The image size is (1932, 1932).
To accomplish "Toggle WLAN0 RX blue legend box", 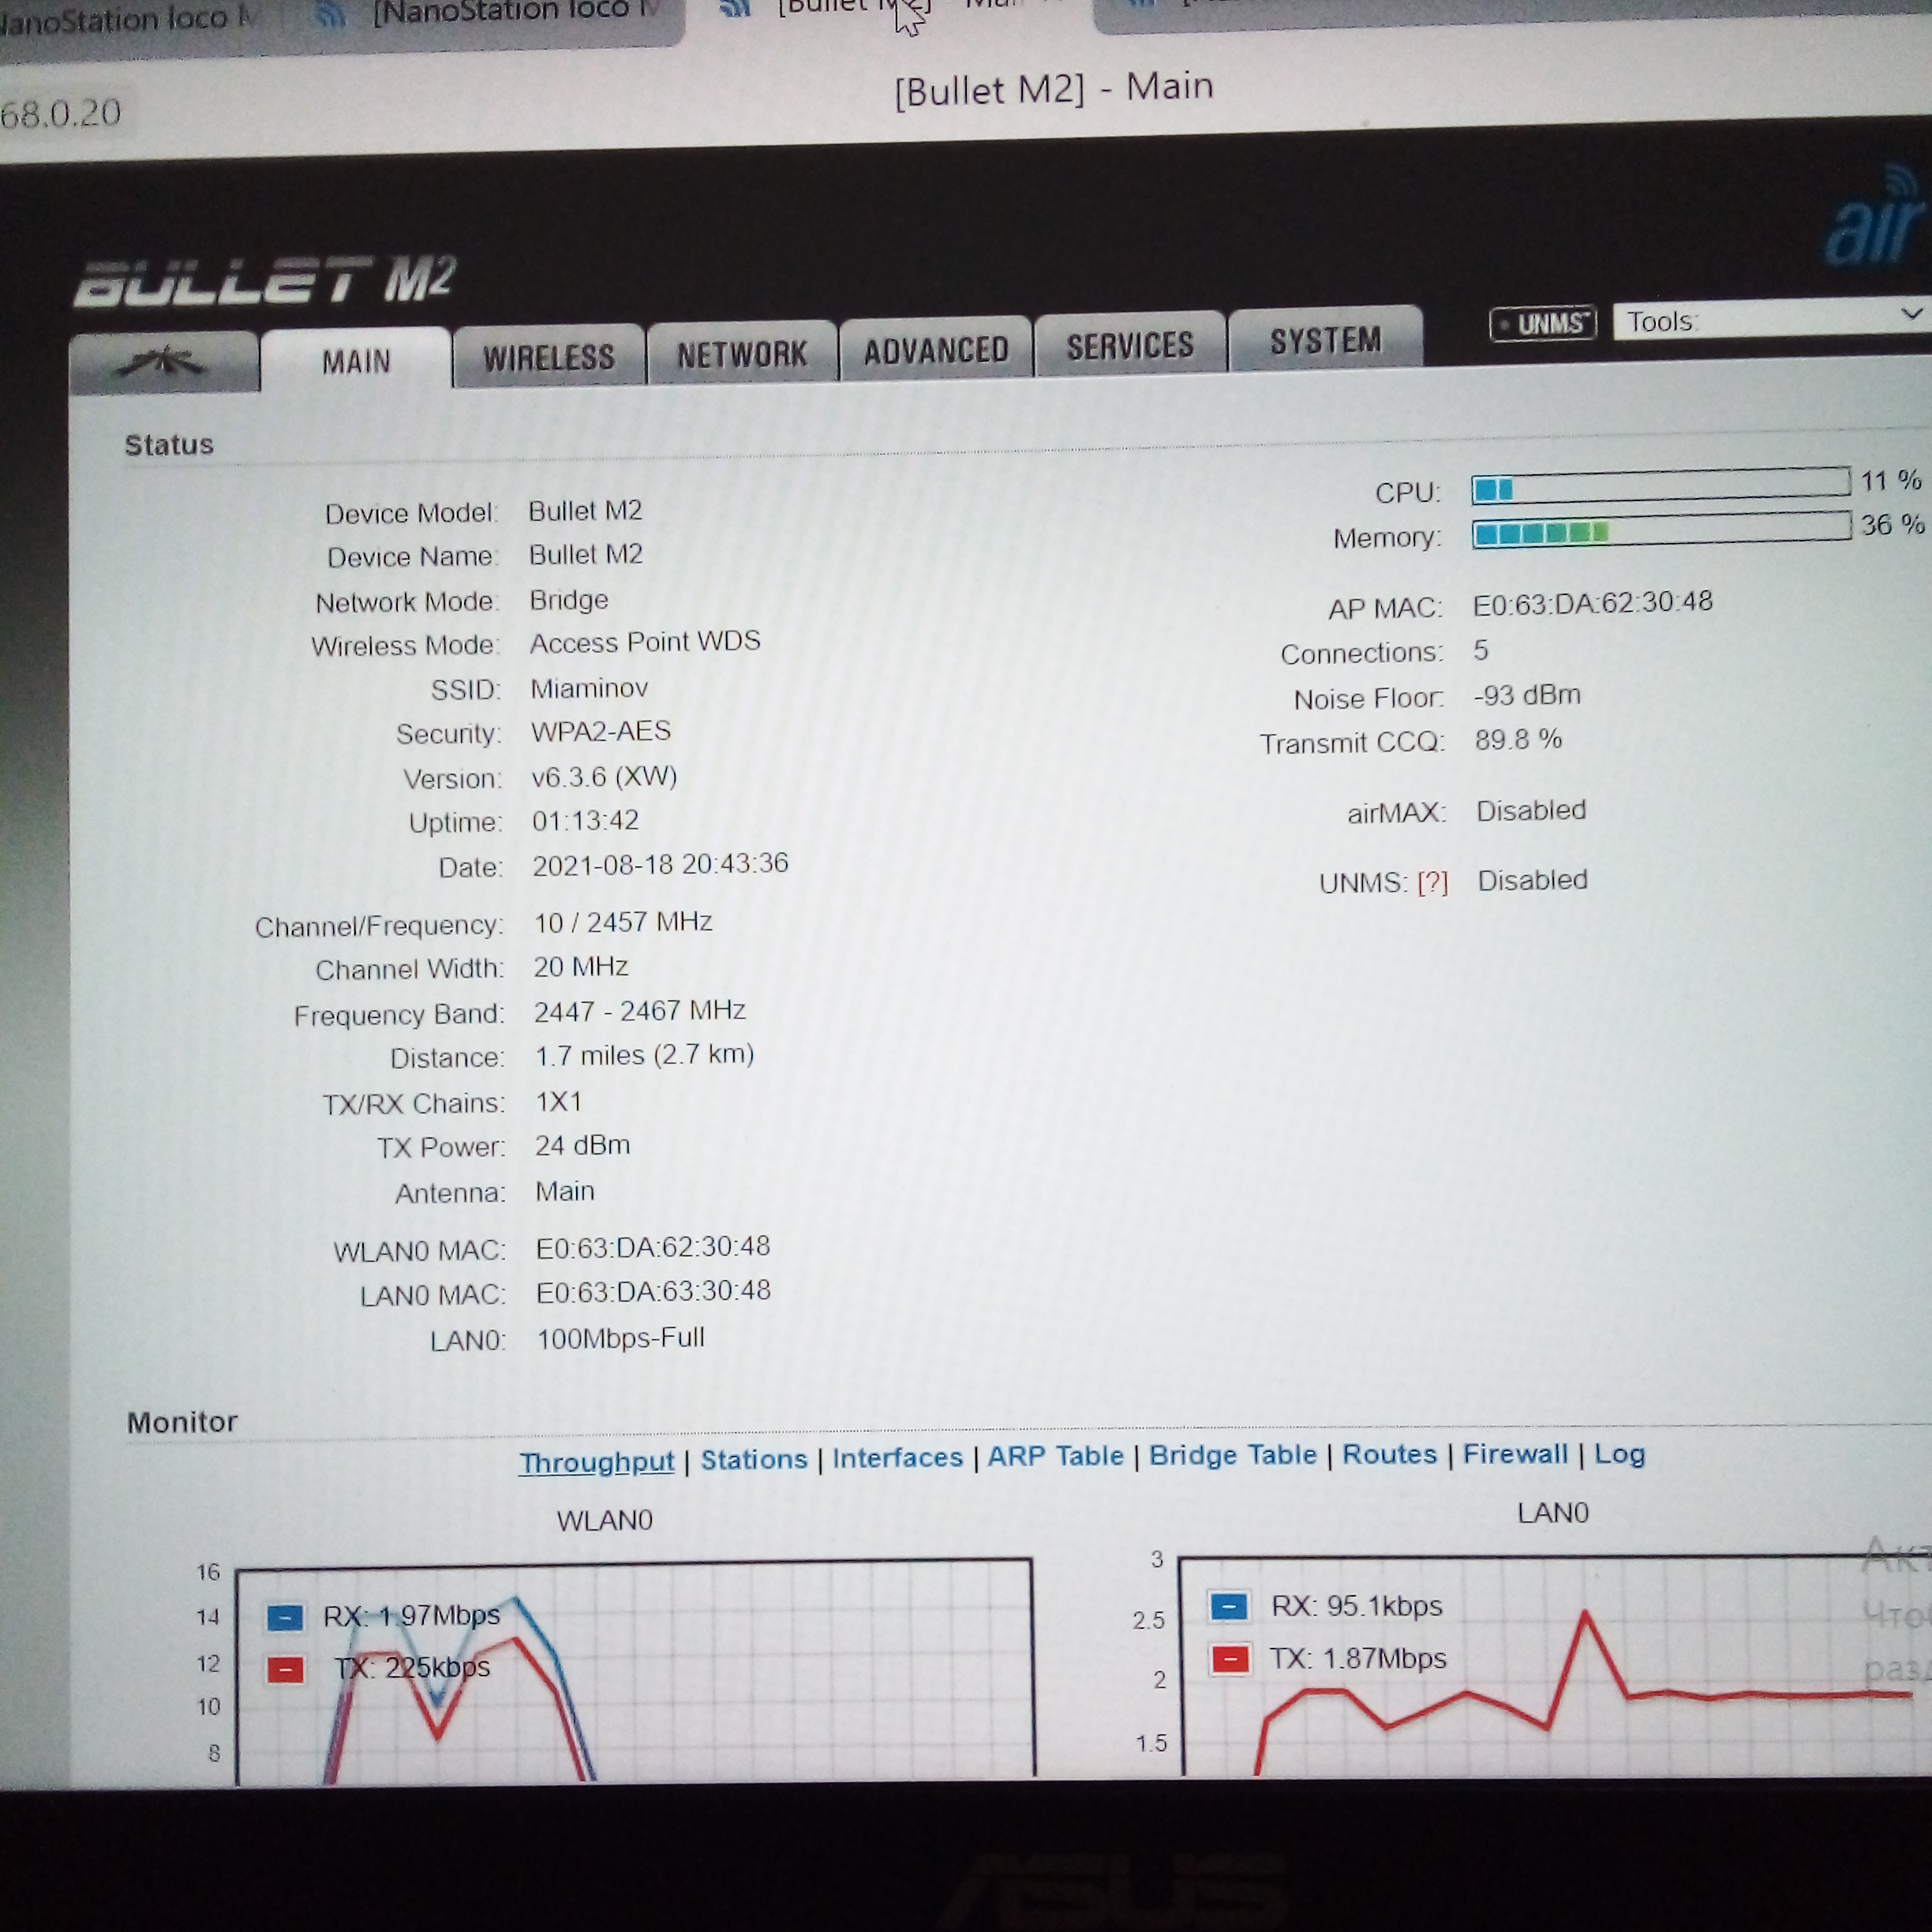I will pyautogui.click(x=285, y=1617).
